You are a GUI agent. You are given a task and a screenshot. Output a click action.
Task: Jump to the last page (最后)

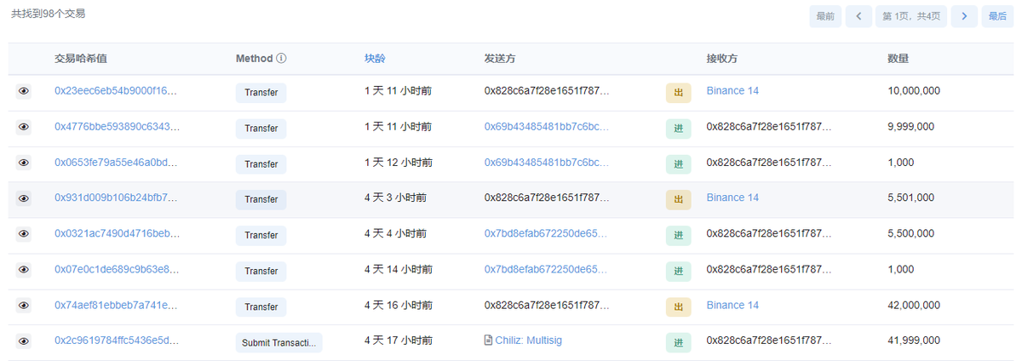[997, 16]
